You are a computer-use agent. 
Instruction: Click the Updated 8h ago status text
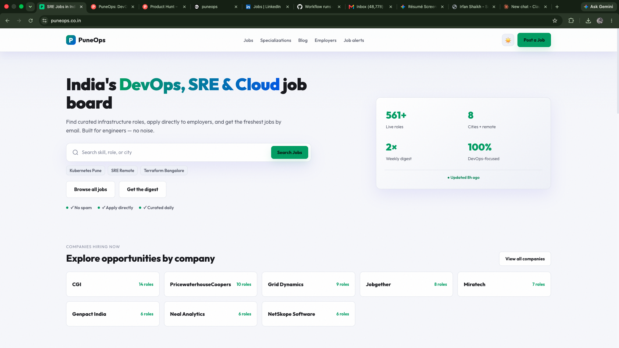(464, 178)
